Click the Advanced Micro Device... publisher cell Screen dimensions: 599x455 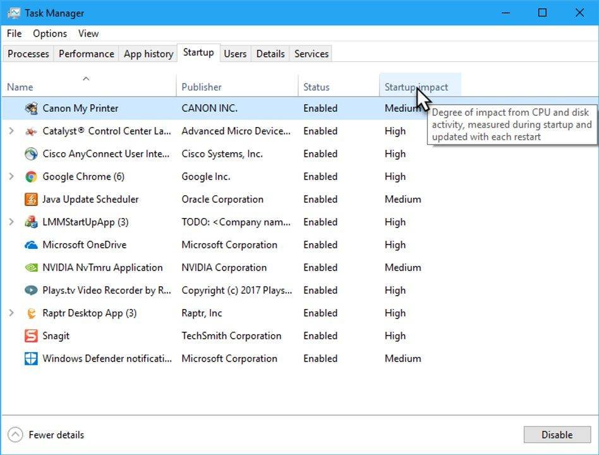(236, 131)
